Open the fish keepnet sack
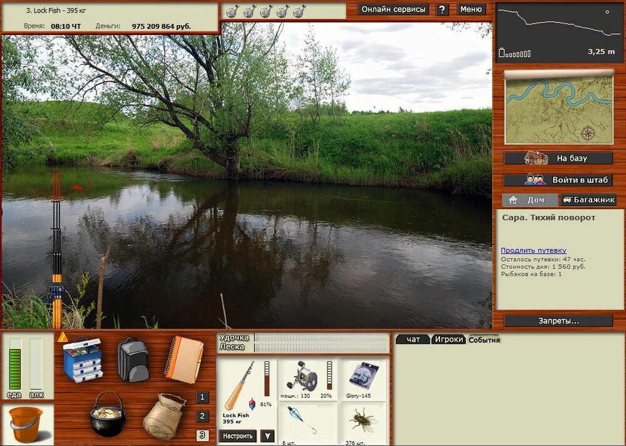This screenshot has height=446, width=626. click(x=163, y=416)
